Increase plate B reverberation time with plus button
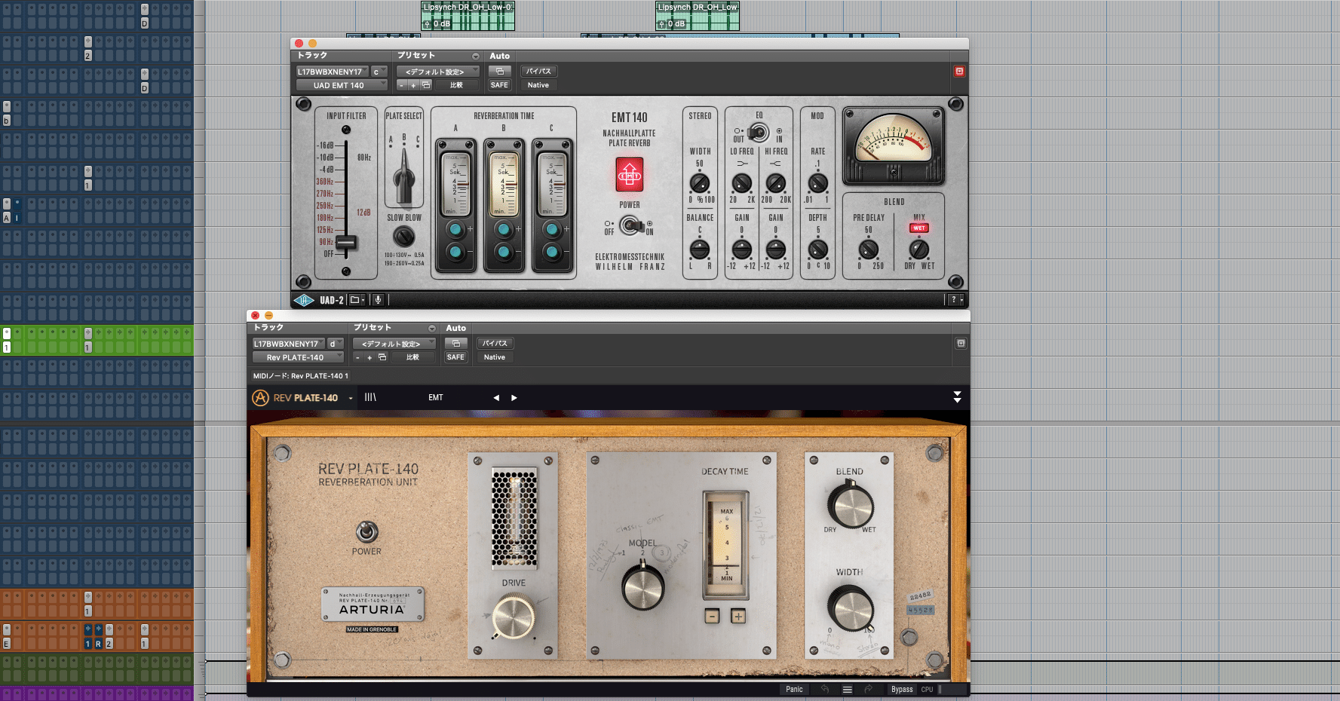1340x701 pixels. (504, 229)
